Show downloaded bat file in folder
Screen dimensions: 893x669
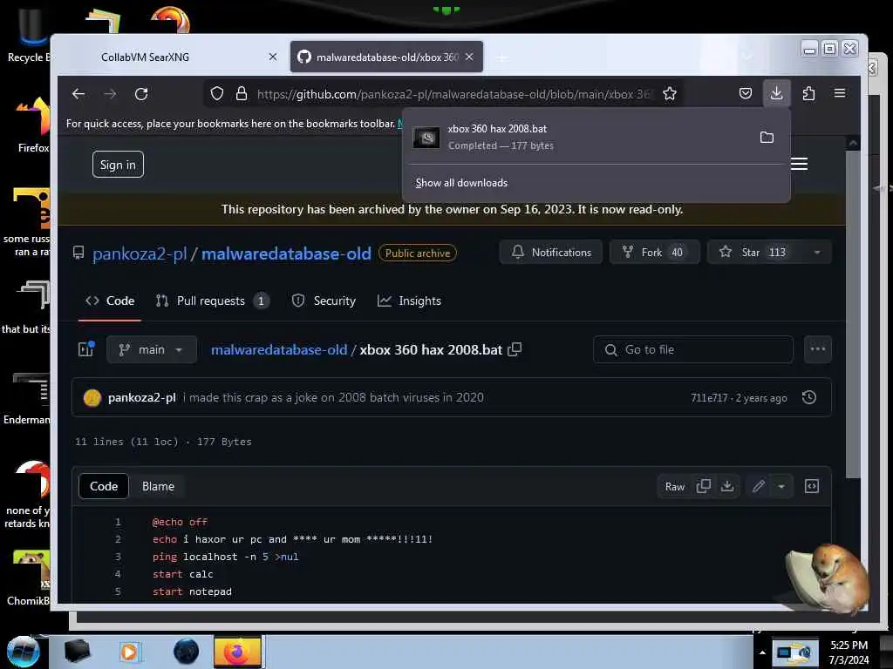click(767, 137)
